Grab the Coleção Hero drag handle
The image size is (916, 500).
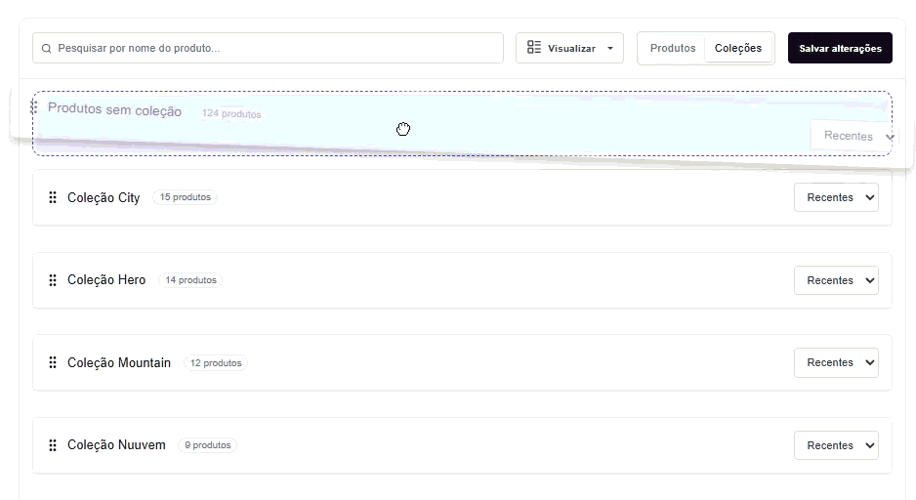click(53, 280)
